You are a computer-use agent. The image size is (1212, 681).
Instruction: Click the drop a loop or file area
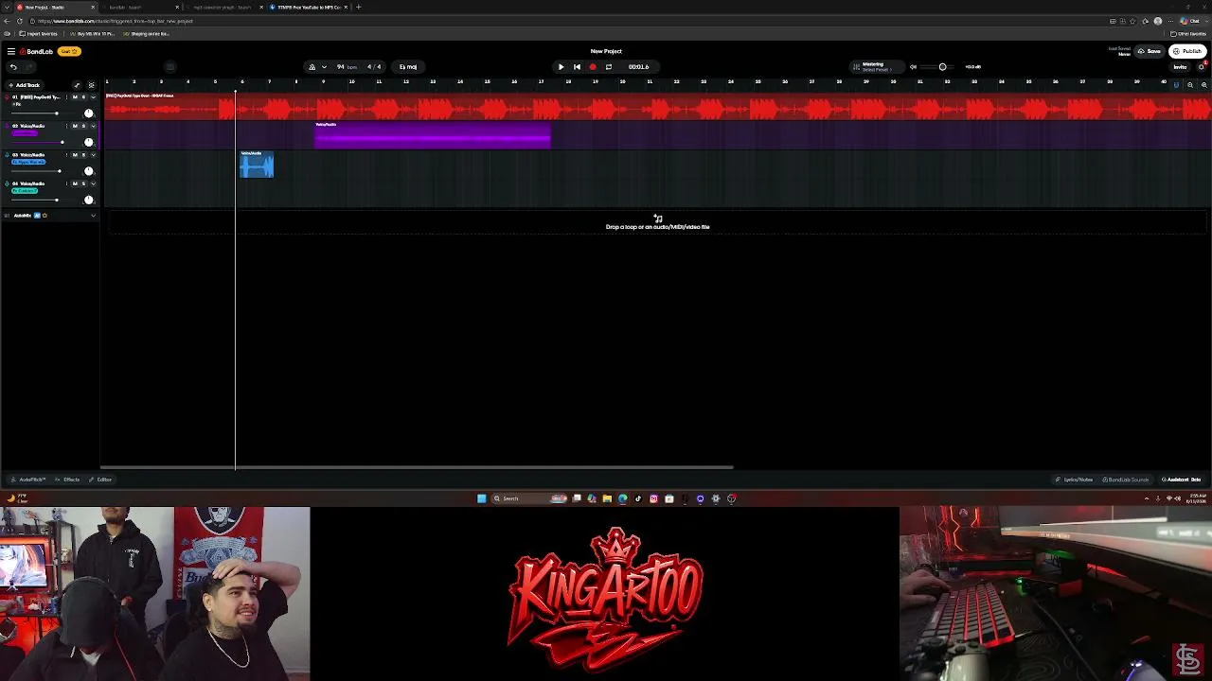click(657, 223)
